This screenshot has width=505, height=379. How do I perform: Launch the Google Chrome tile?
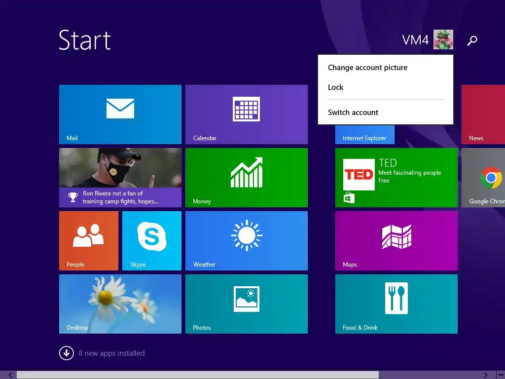(483, 178)
